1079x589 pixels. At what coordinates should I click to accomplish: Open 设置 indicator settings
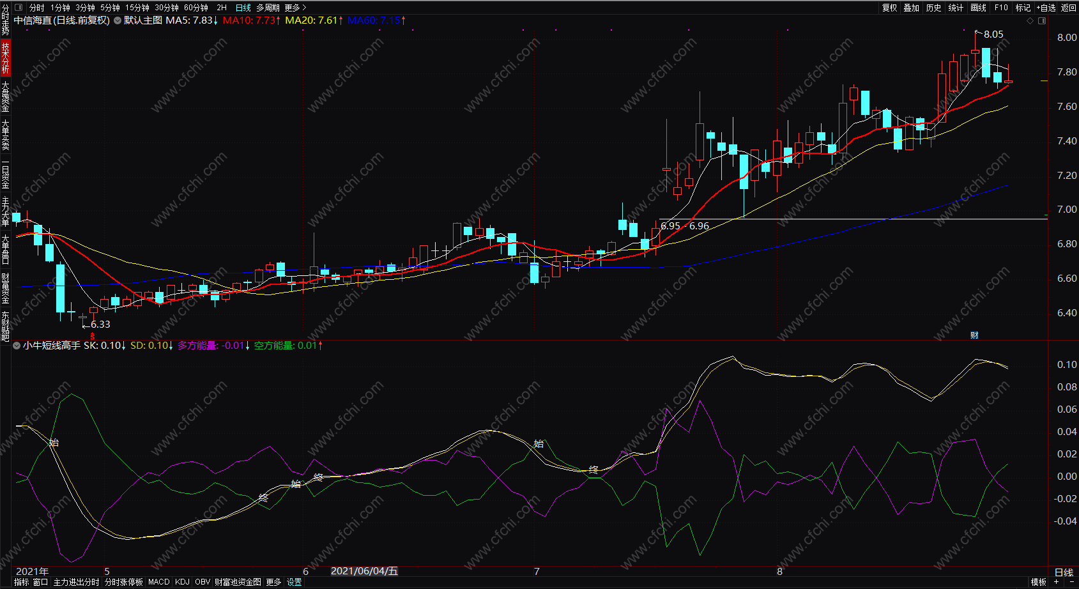pos(295,582)
